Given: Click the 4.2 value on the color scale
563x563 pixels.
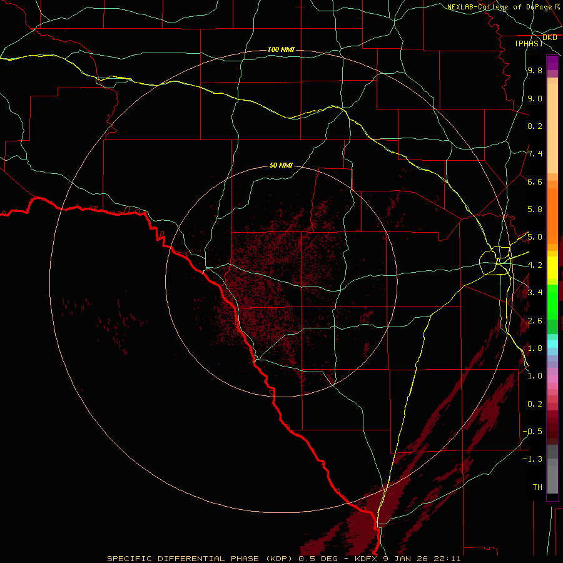Looking at the screenshot, I should click(x=535, y=265).
